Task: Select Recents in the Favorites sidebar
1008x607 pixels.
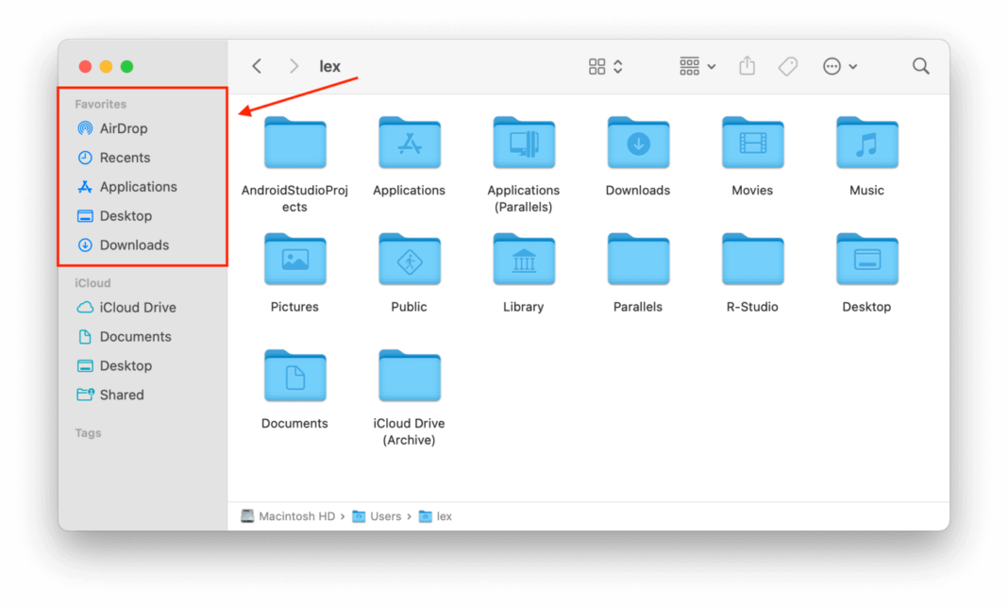Action: coord(124,157)
